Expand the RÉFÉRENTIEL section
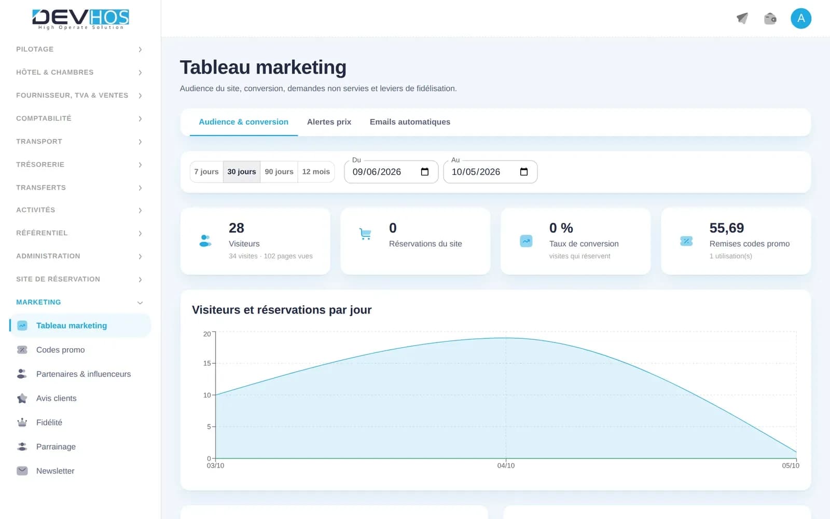Image resolution: width=830 pixels, height=519 pixels. point(79,233)
